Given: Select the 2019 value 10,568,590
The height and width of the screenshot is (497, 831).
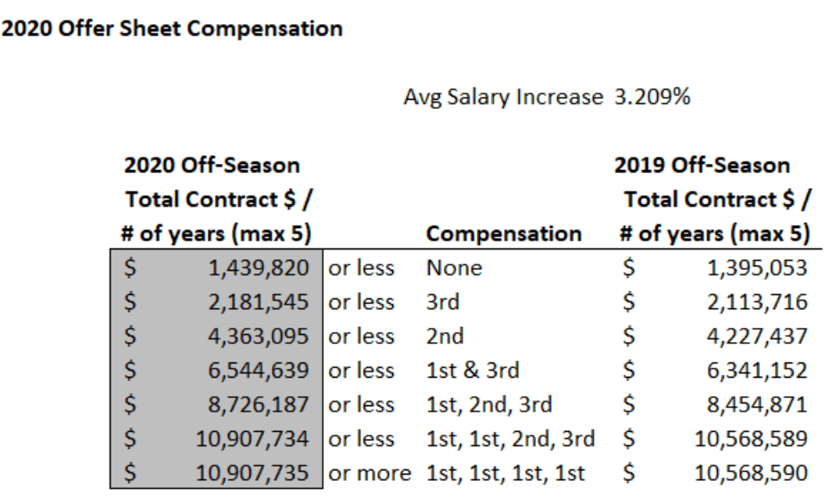Looking at the screenshot, I should point(750,473).
